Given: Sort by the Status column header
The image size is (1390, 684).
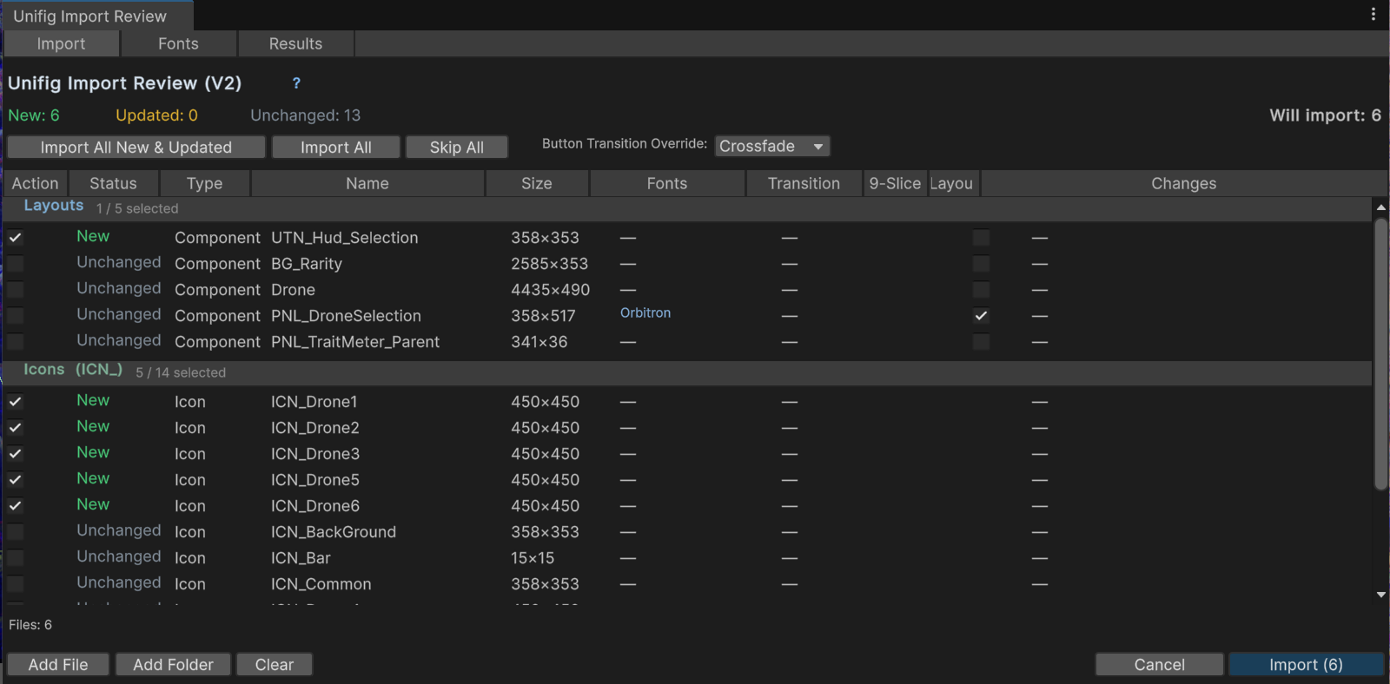Looking at the screenshot, I should (113, 183).
